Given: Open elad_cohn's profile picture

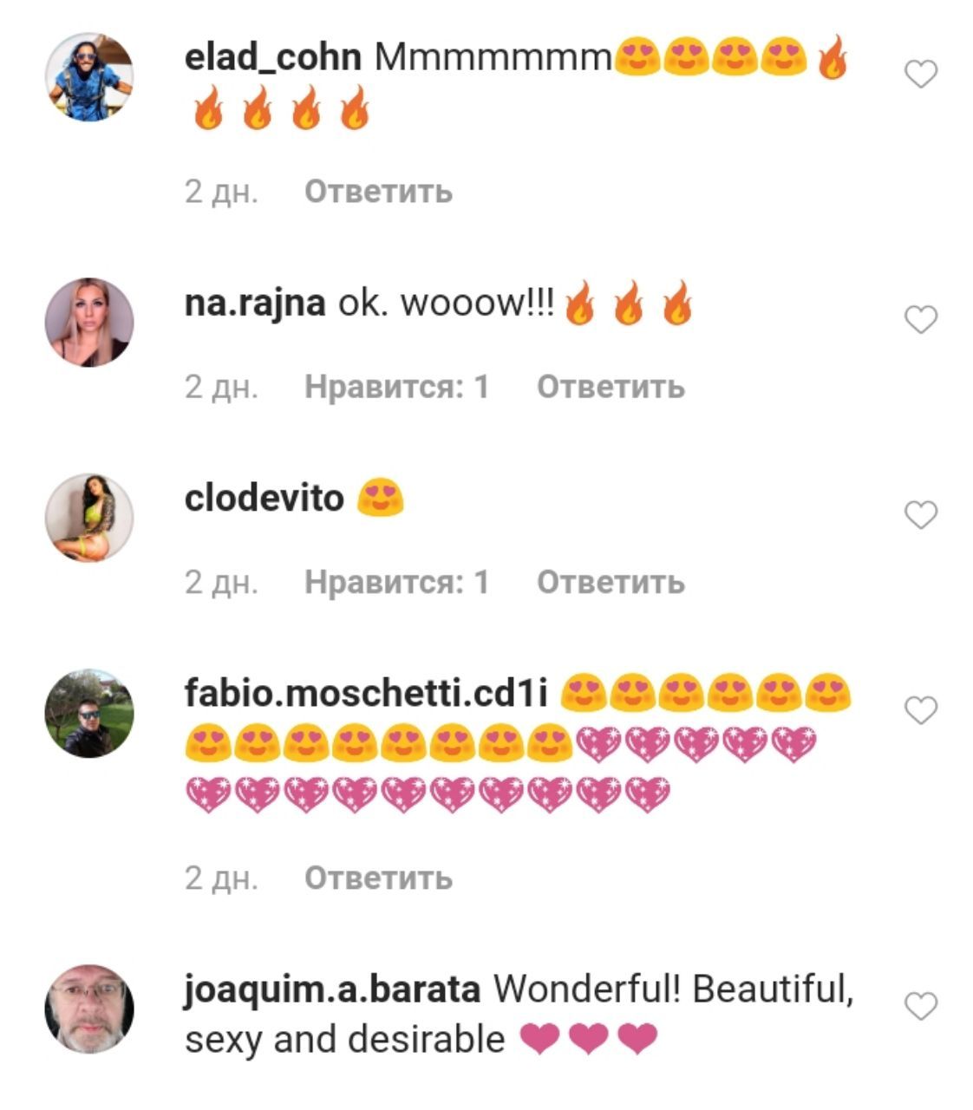Looking at the screenshot, I should [89, 77].
